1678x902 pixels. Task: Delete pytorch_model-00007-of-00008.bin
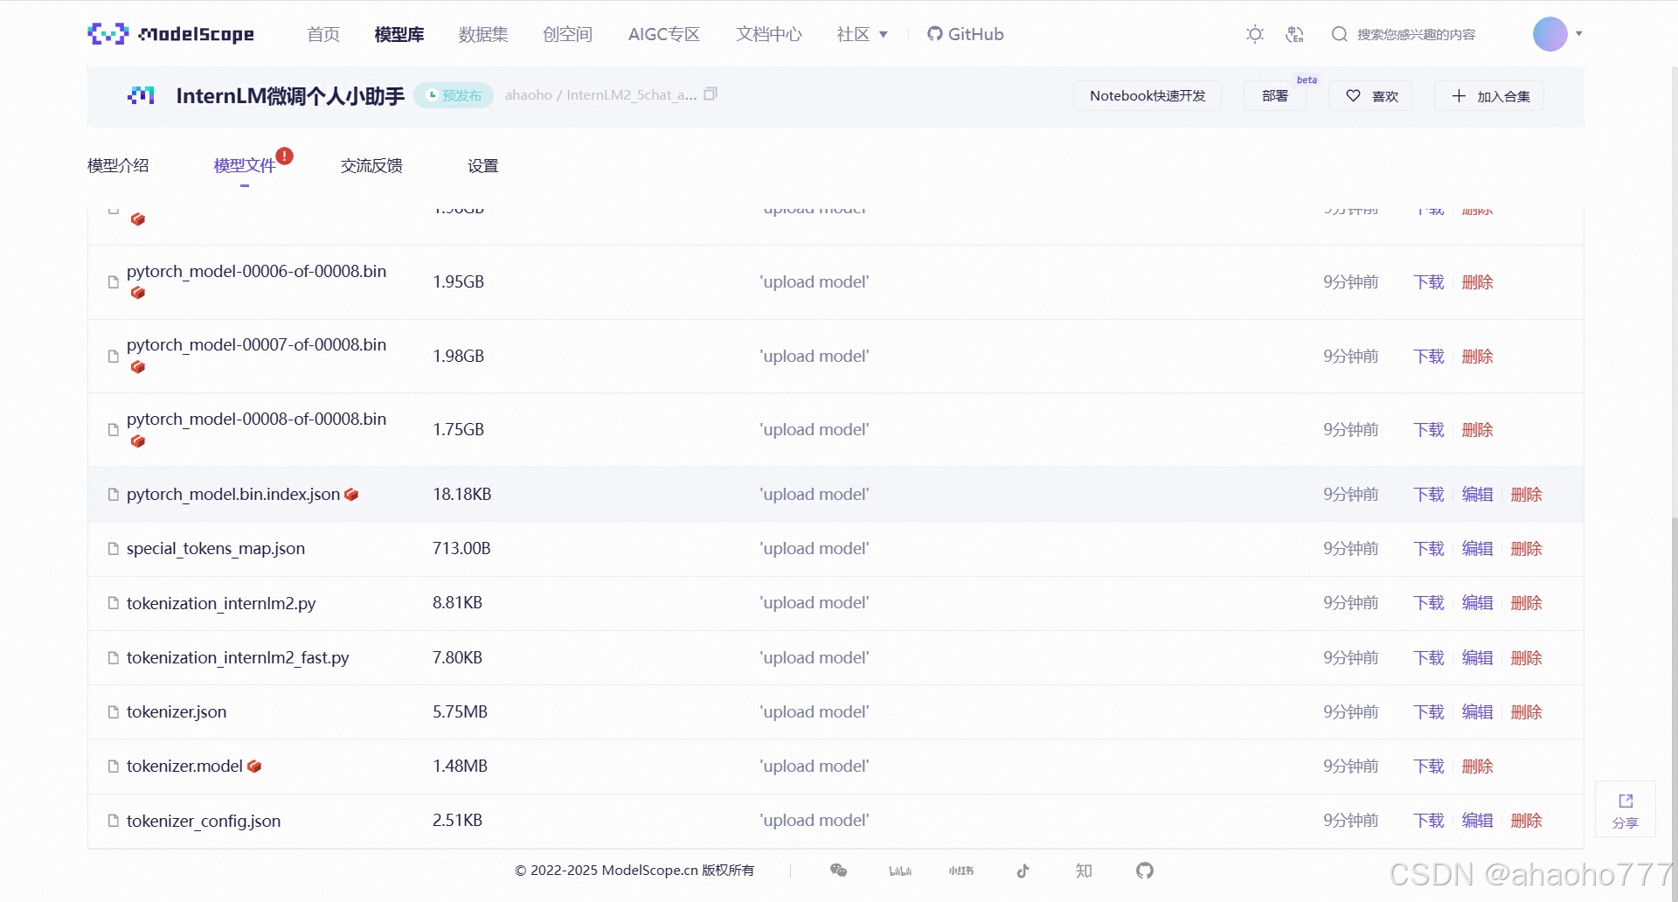(1478, 356)
